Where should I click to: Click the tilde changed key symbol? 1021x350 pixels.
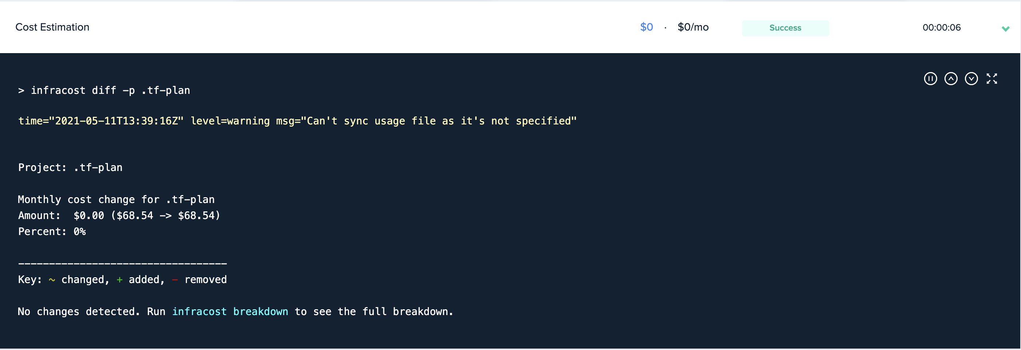(x=52, y=280)
